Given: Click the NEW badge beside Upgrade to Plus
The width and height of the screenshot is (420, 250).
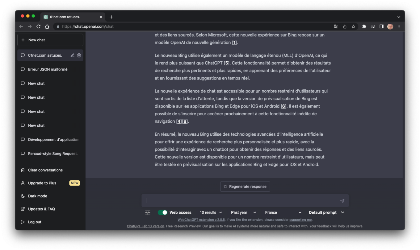Looking at the screenshot, I should (75, 183).
